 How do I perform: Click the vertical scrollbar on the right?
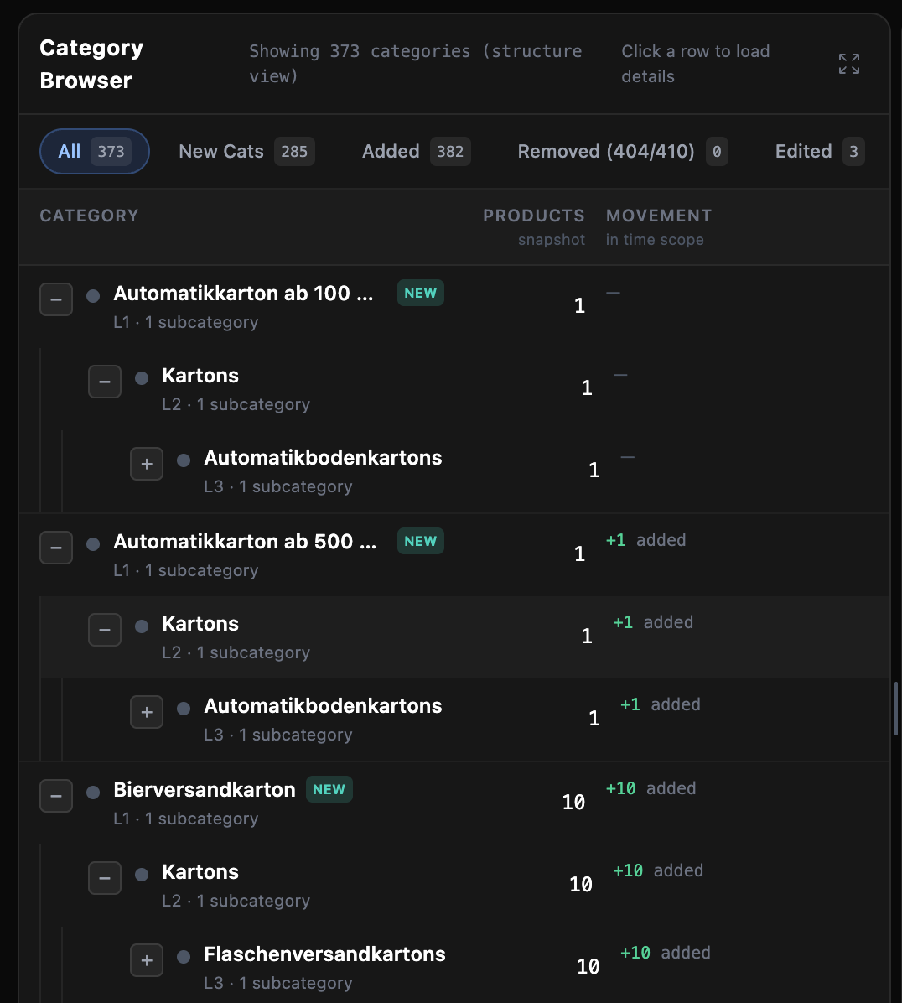pos(897,709)
